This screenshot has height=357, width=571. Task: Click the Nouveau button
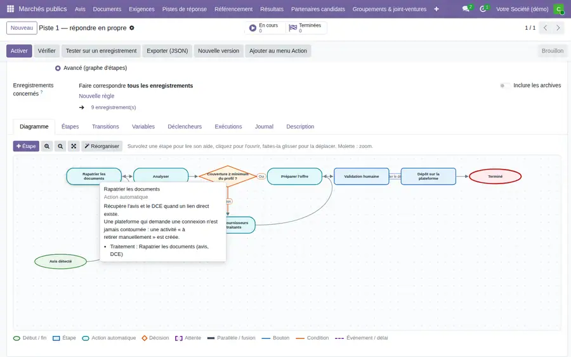click(22, 28)
